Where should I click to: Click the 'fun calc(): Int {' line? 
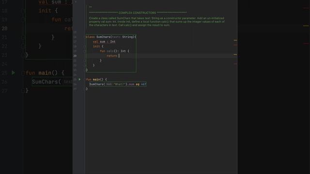pyautogui.click(x=114, y=51)
